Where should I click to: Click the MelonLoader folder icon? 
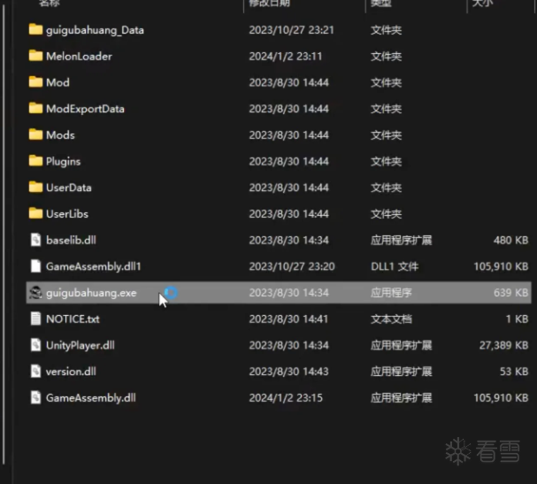pos(35,56)
